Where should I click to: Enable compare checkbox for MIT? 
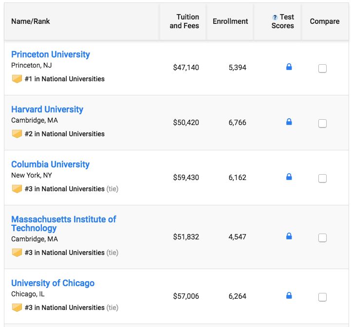322,238
